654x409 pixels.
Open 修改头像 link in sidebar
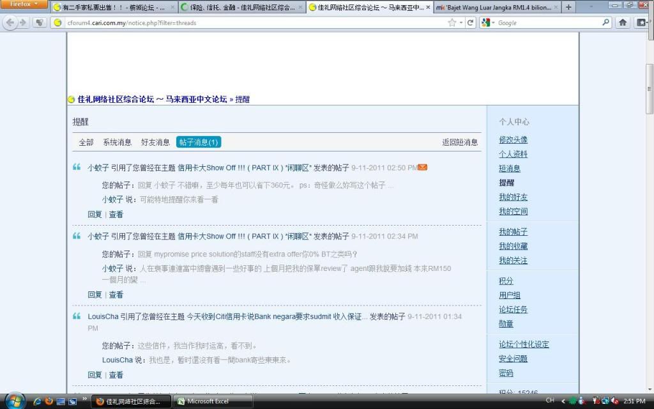513,139
